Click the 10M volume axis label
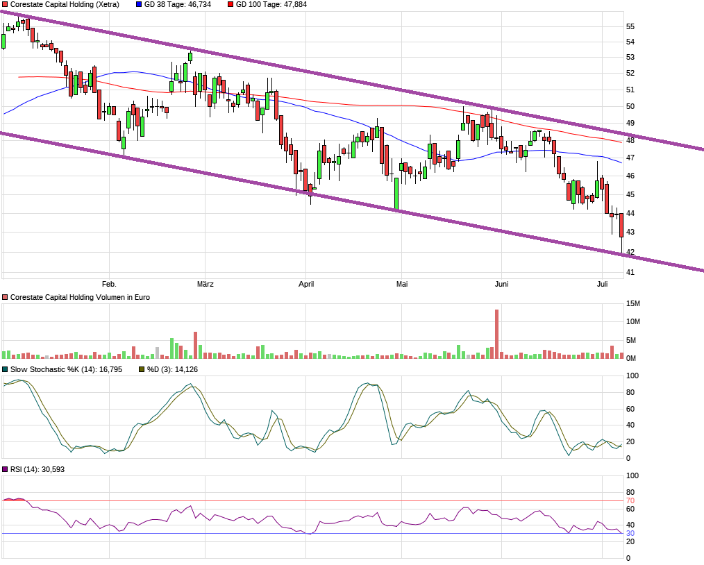 (633, 322)
